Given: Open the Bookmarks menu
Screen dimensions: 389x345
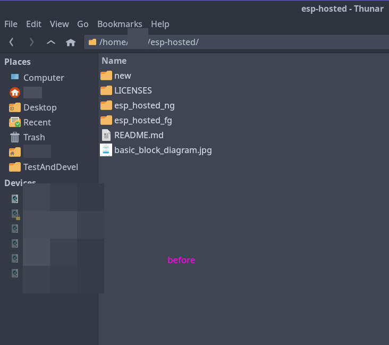Looking at the screenshot, I should point(120,24).
